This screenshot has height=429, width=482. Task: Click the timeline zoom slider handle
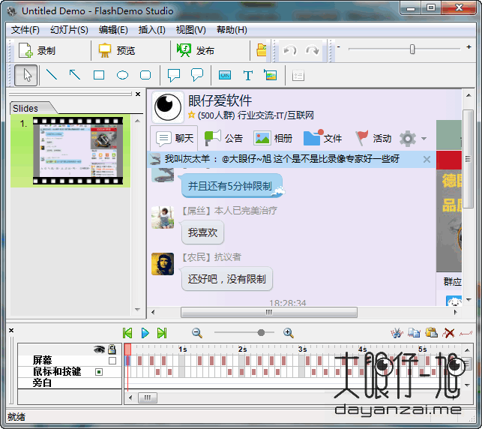coord(261,332)
